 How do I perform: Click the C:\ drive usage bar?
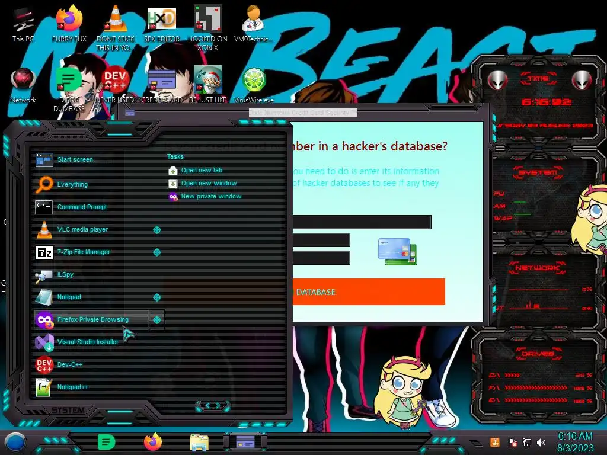coord(541,375)
